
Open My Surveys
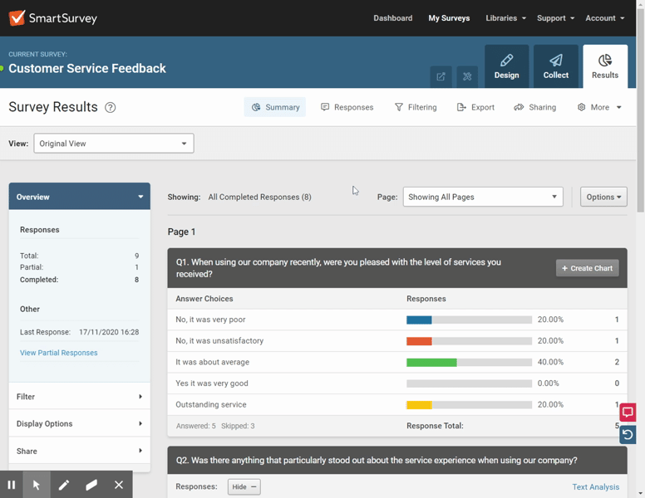(x=449, y=18)
